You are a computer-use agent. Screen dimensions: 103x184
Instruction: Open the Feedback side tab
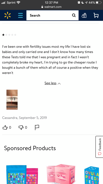coord(99,147)
